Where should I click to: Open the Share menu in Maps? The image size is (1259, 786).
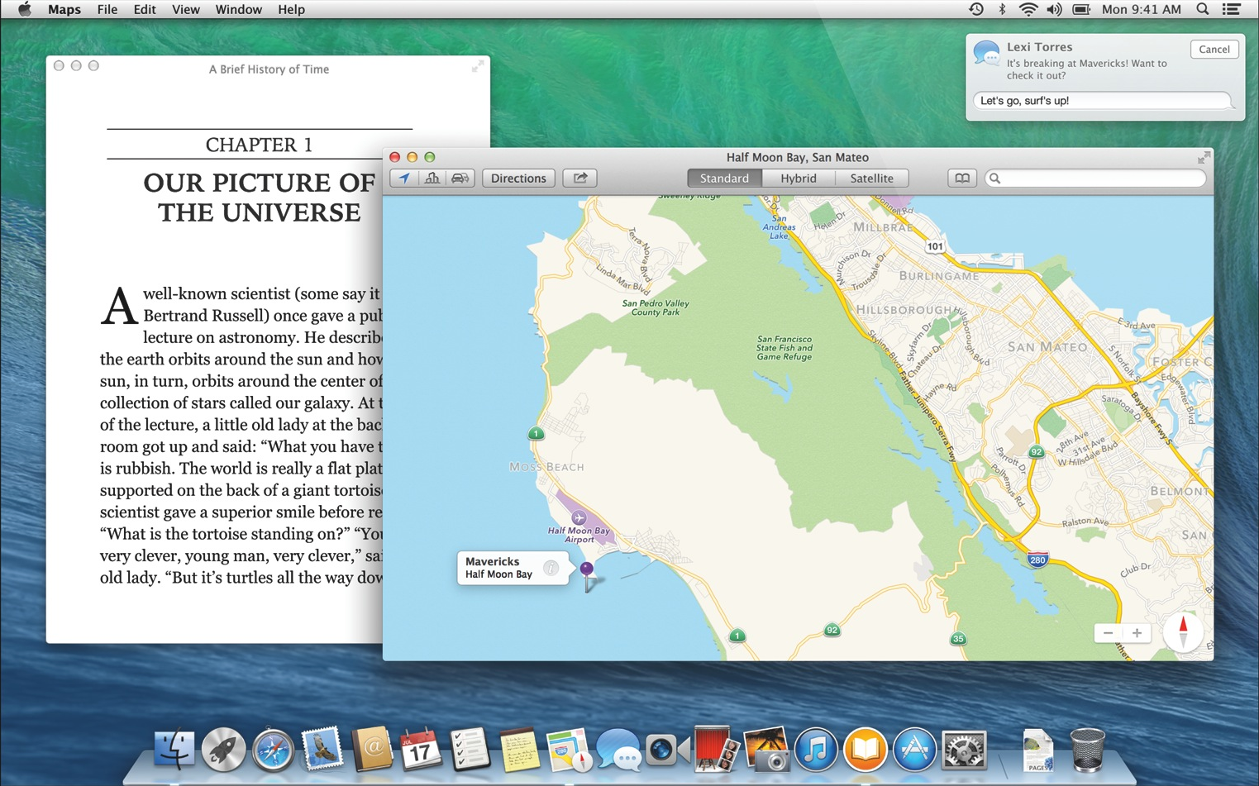[x=579, y=178]
